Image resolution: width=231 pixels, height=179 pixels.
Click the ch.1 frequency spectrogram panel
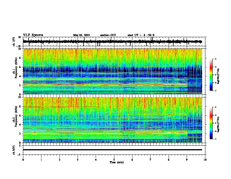point(112,71)
